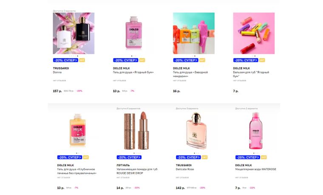This screenshot has width=323, height=195.
Task: Click the ХИТ badge under the «Заводной мандарин» gel
Action: 202,60
